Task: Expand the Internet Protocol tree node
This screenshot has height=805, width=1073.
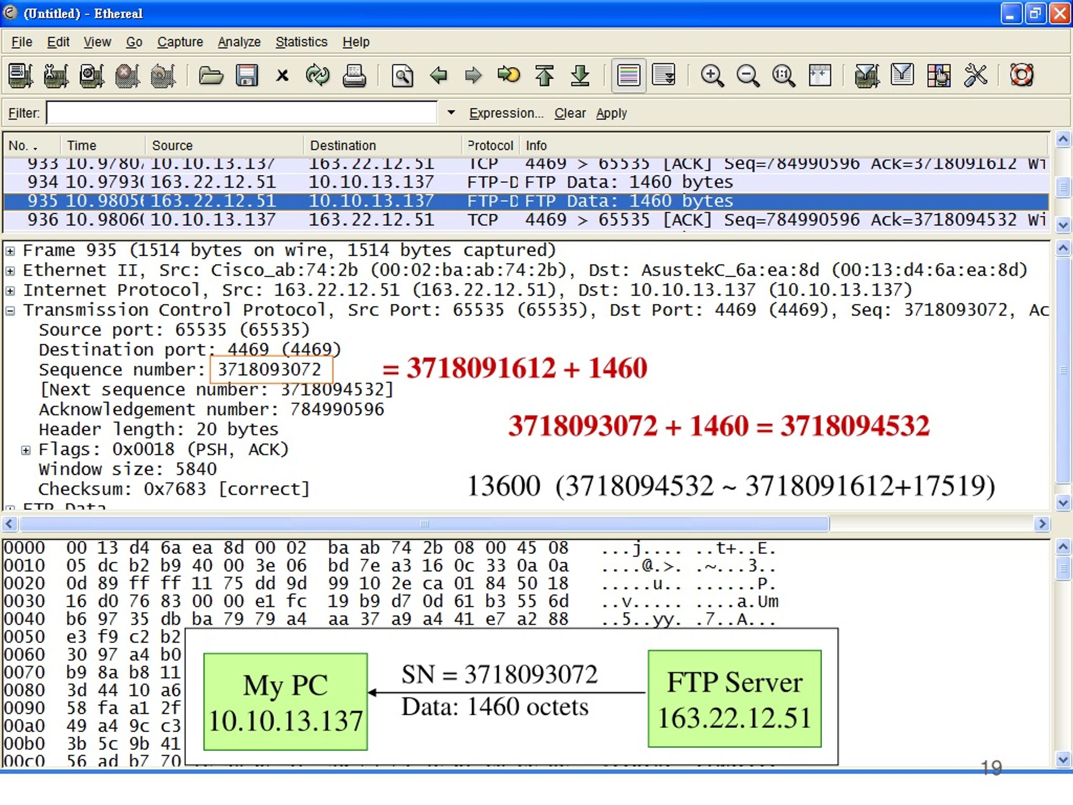Action: (x=10, y=291)
